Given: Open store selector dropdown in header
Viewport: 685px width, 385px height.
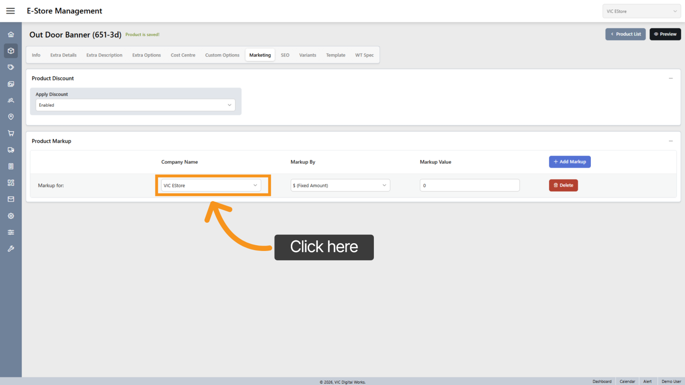Looking at the screenshot, I should coord(641,11).
